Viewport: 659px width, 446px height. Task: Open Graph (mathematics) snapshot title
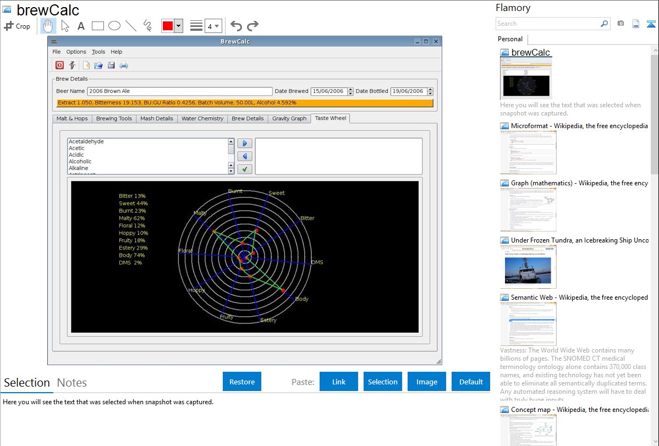point(579,183)
